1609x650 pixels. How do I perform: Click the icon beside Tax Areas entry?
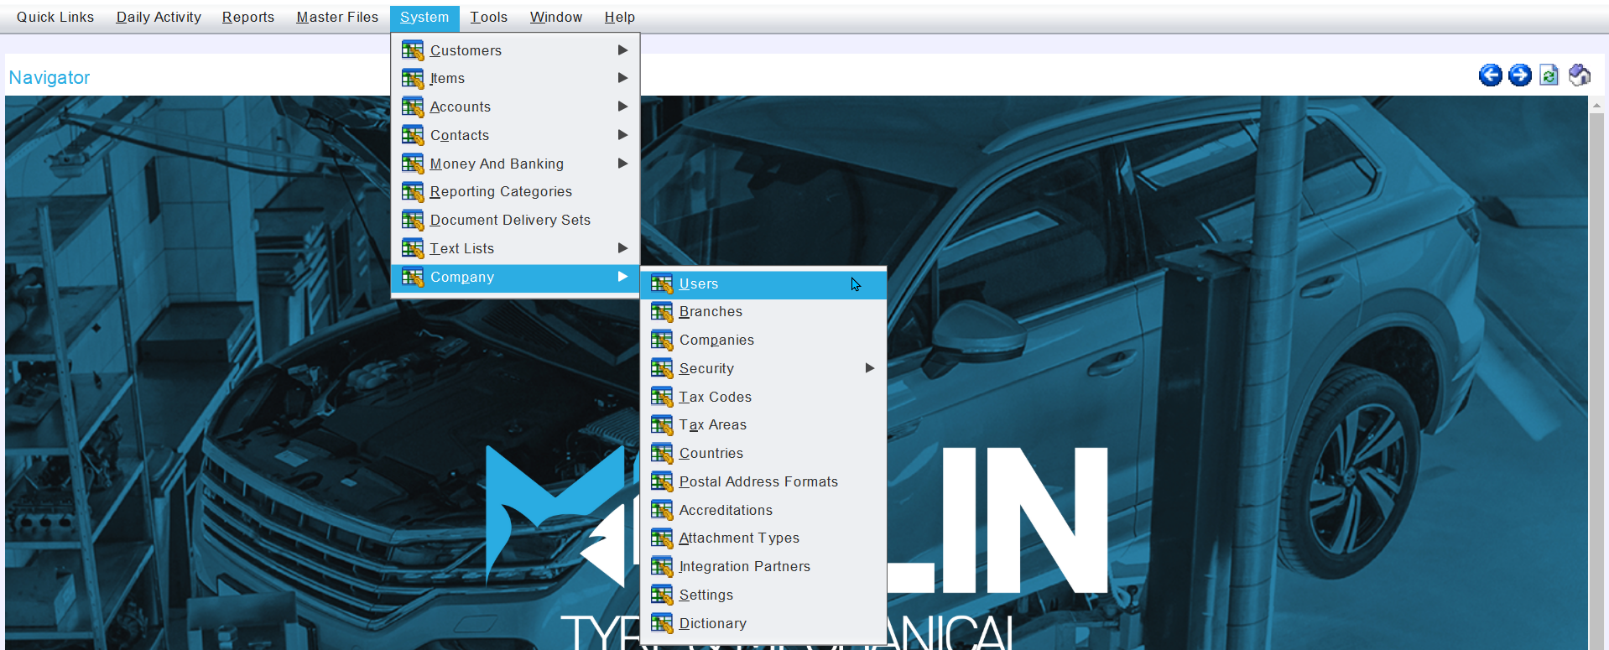point(662,424)
